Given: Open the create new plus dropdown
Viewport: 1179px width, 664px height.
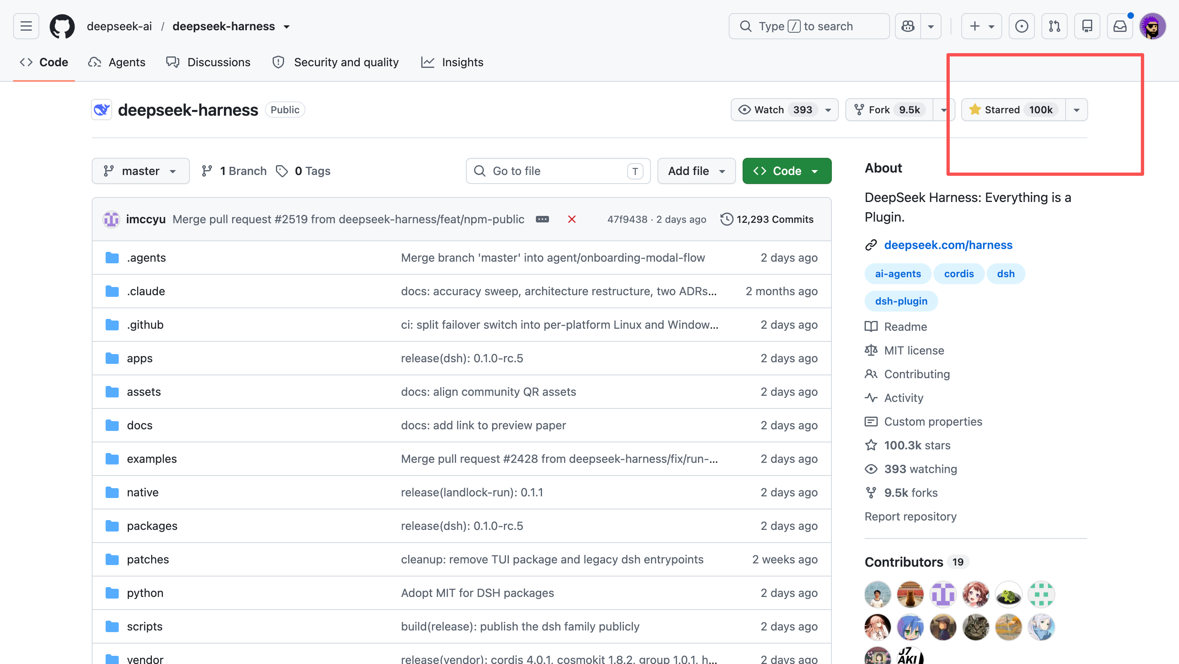Looking at the screenshot, I should point(981,26).
